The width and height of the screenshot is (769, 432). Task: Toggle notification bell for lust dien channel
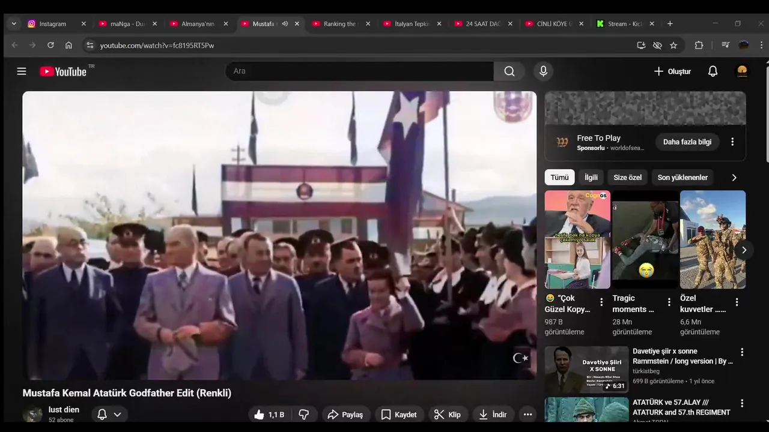point(102,415)
